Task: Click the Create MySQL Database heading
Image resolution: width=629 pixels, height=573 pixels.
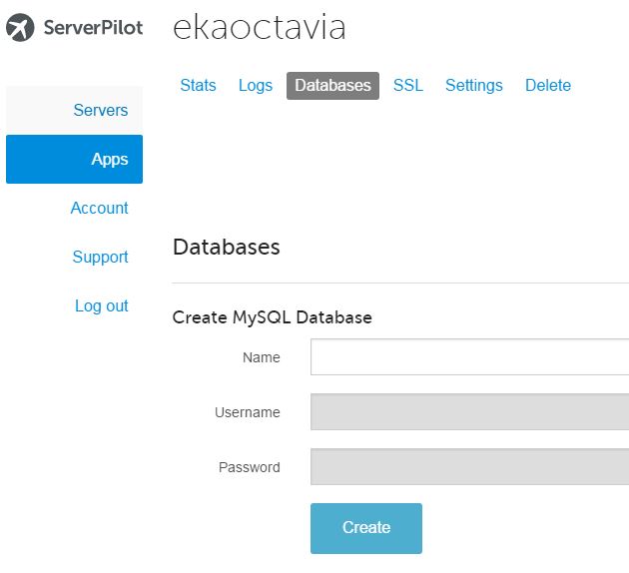Action: (x=272, y=317)
